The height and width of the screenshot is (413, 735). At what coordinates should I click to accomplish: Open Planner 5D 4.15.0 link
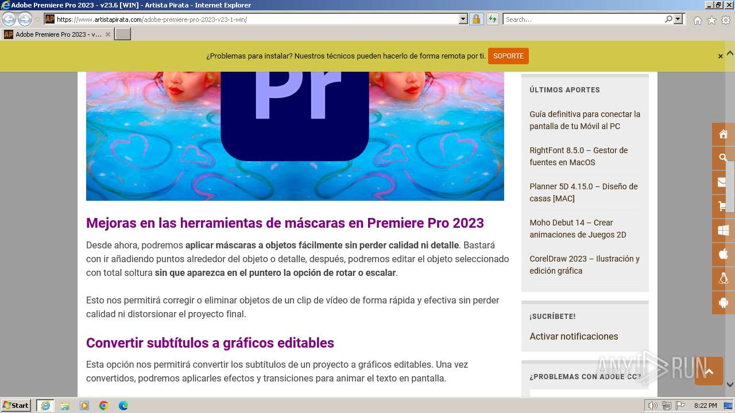click(x=583, y=192)
